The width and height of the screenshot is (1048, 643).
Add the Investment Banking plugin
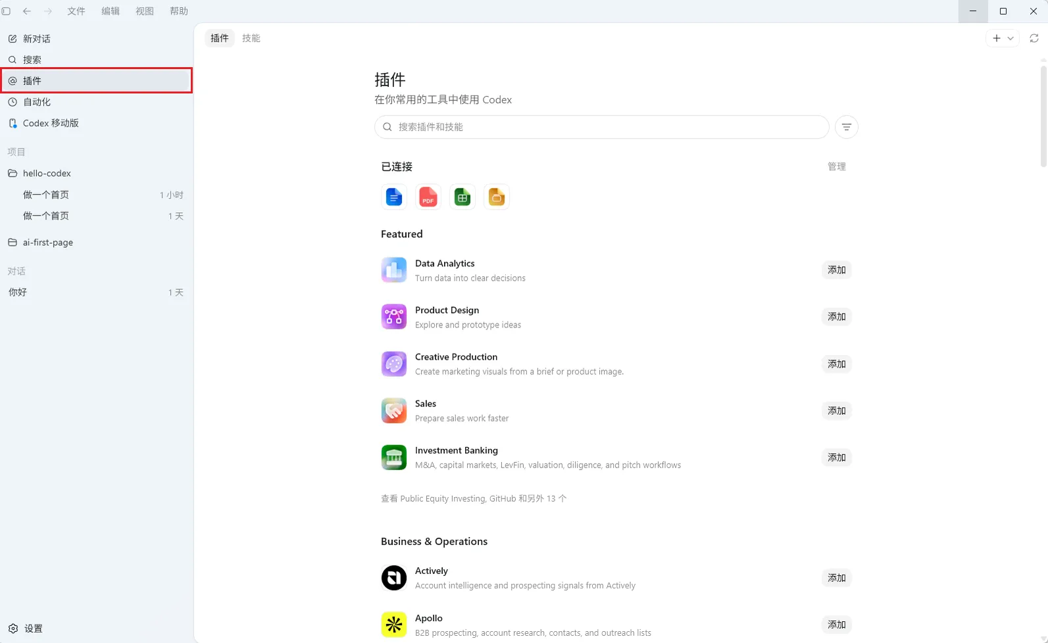837,458
